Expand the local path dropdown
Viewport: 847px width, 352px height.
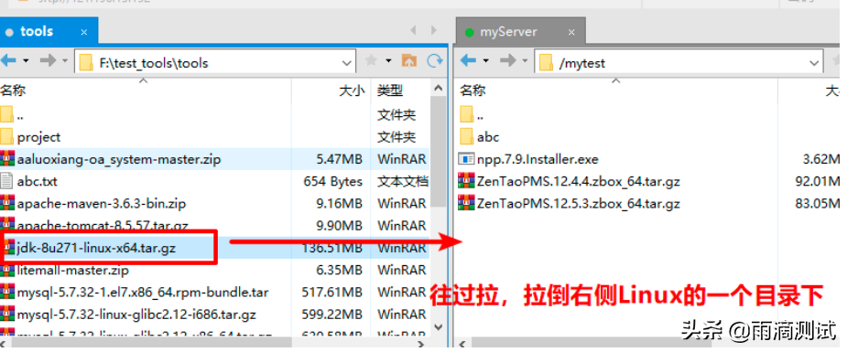pos(347,62)
